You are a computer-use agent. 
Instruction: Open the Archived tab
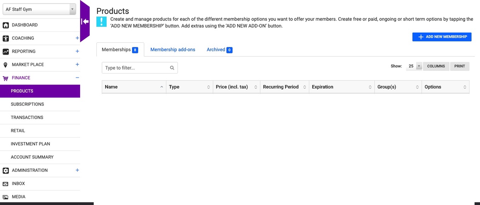219,50
